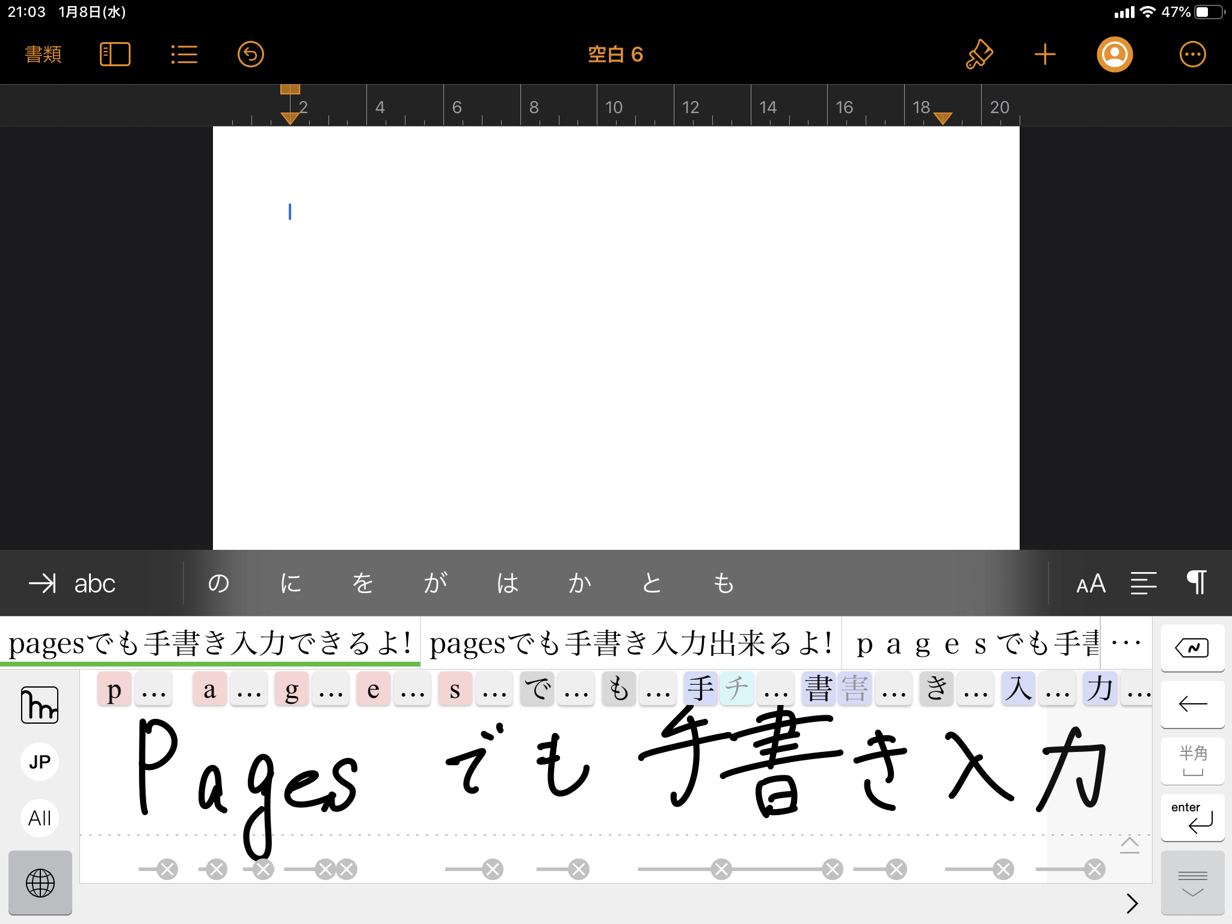Select the right margin marker on ruler

(x=943, y=118)
